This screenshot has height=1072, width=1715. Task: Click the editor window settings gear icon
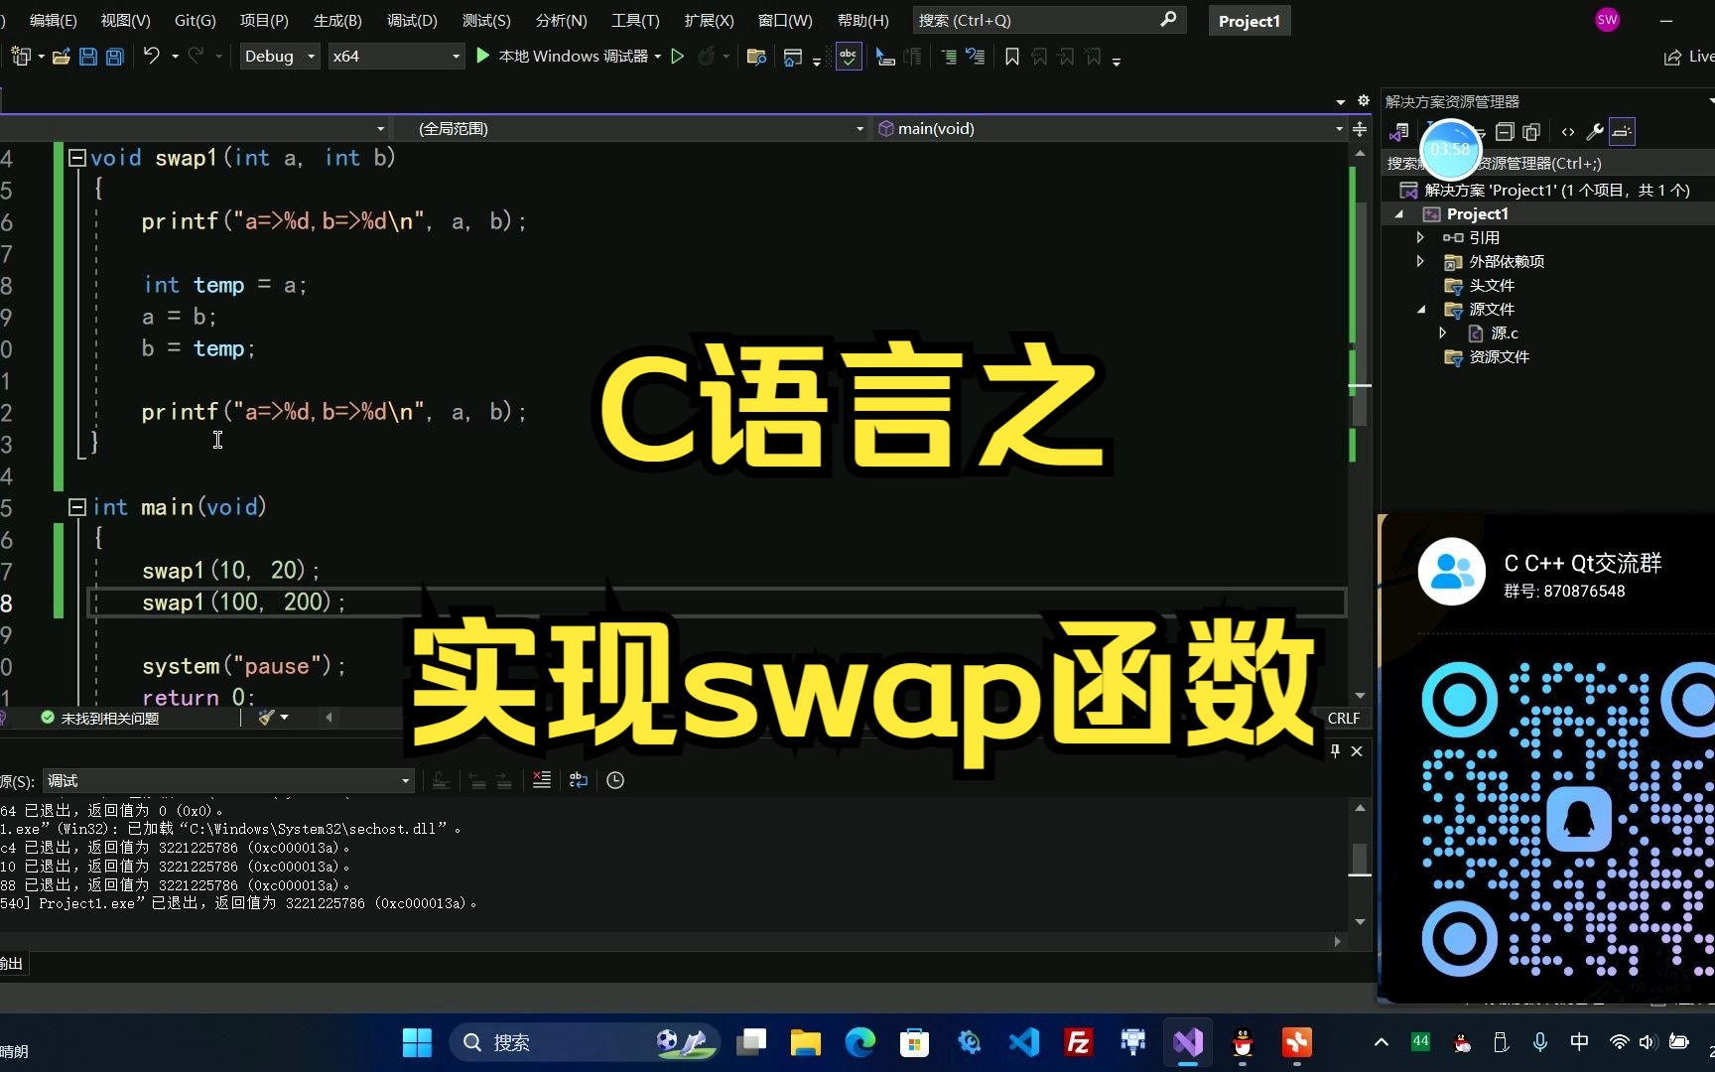pos(1364,100)
